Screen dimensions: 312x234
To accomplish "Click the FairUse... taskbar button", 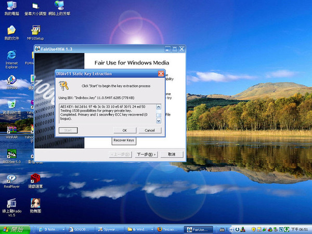I will click(199, 229).
